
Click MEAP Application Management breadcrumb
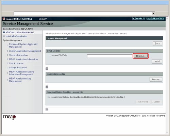(60, 34)
